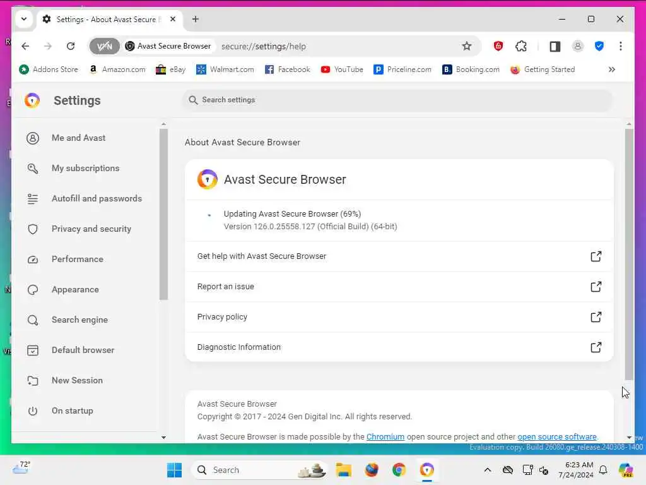Bookmark this page with the star icon

(x=466, y=46)
